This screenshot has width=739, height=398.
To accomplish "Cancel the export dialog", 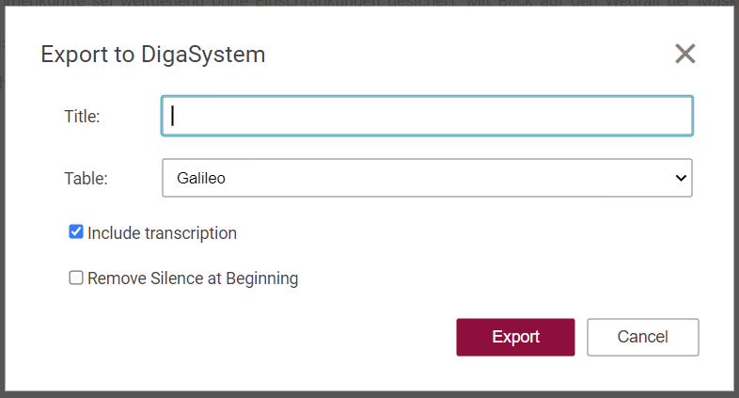I will coord(642,337).
